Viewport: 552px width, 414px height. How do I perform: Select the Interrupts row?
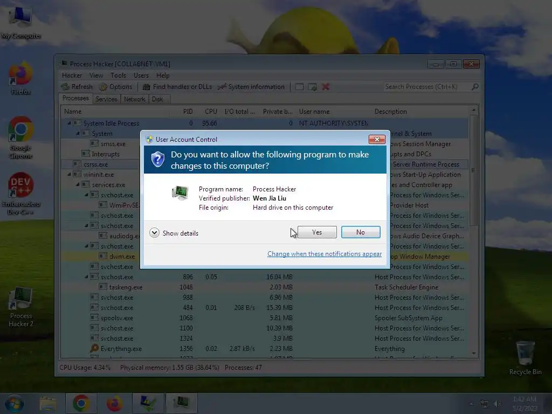(264, 154)
